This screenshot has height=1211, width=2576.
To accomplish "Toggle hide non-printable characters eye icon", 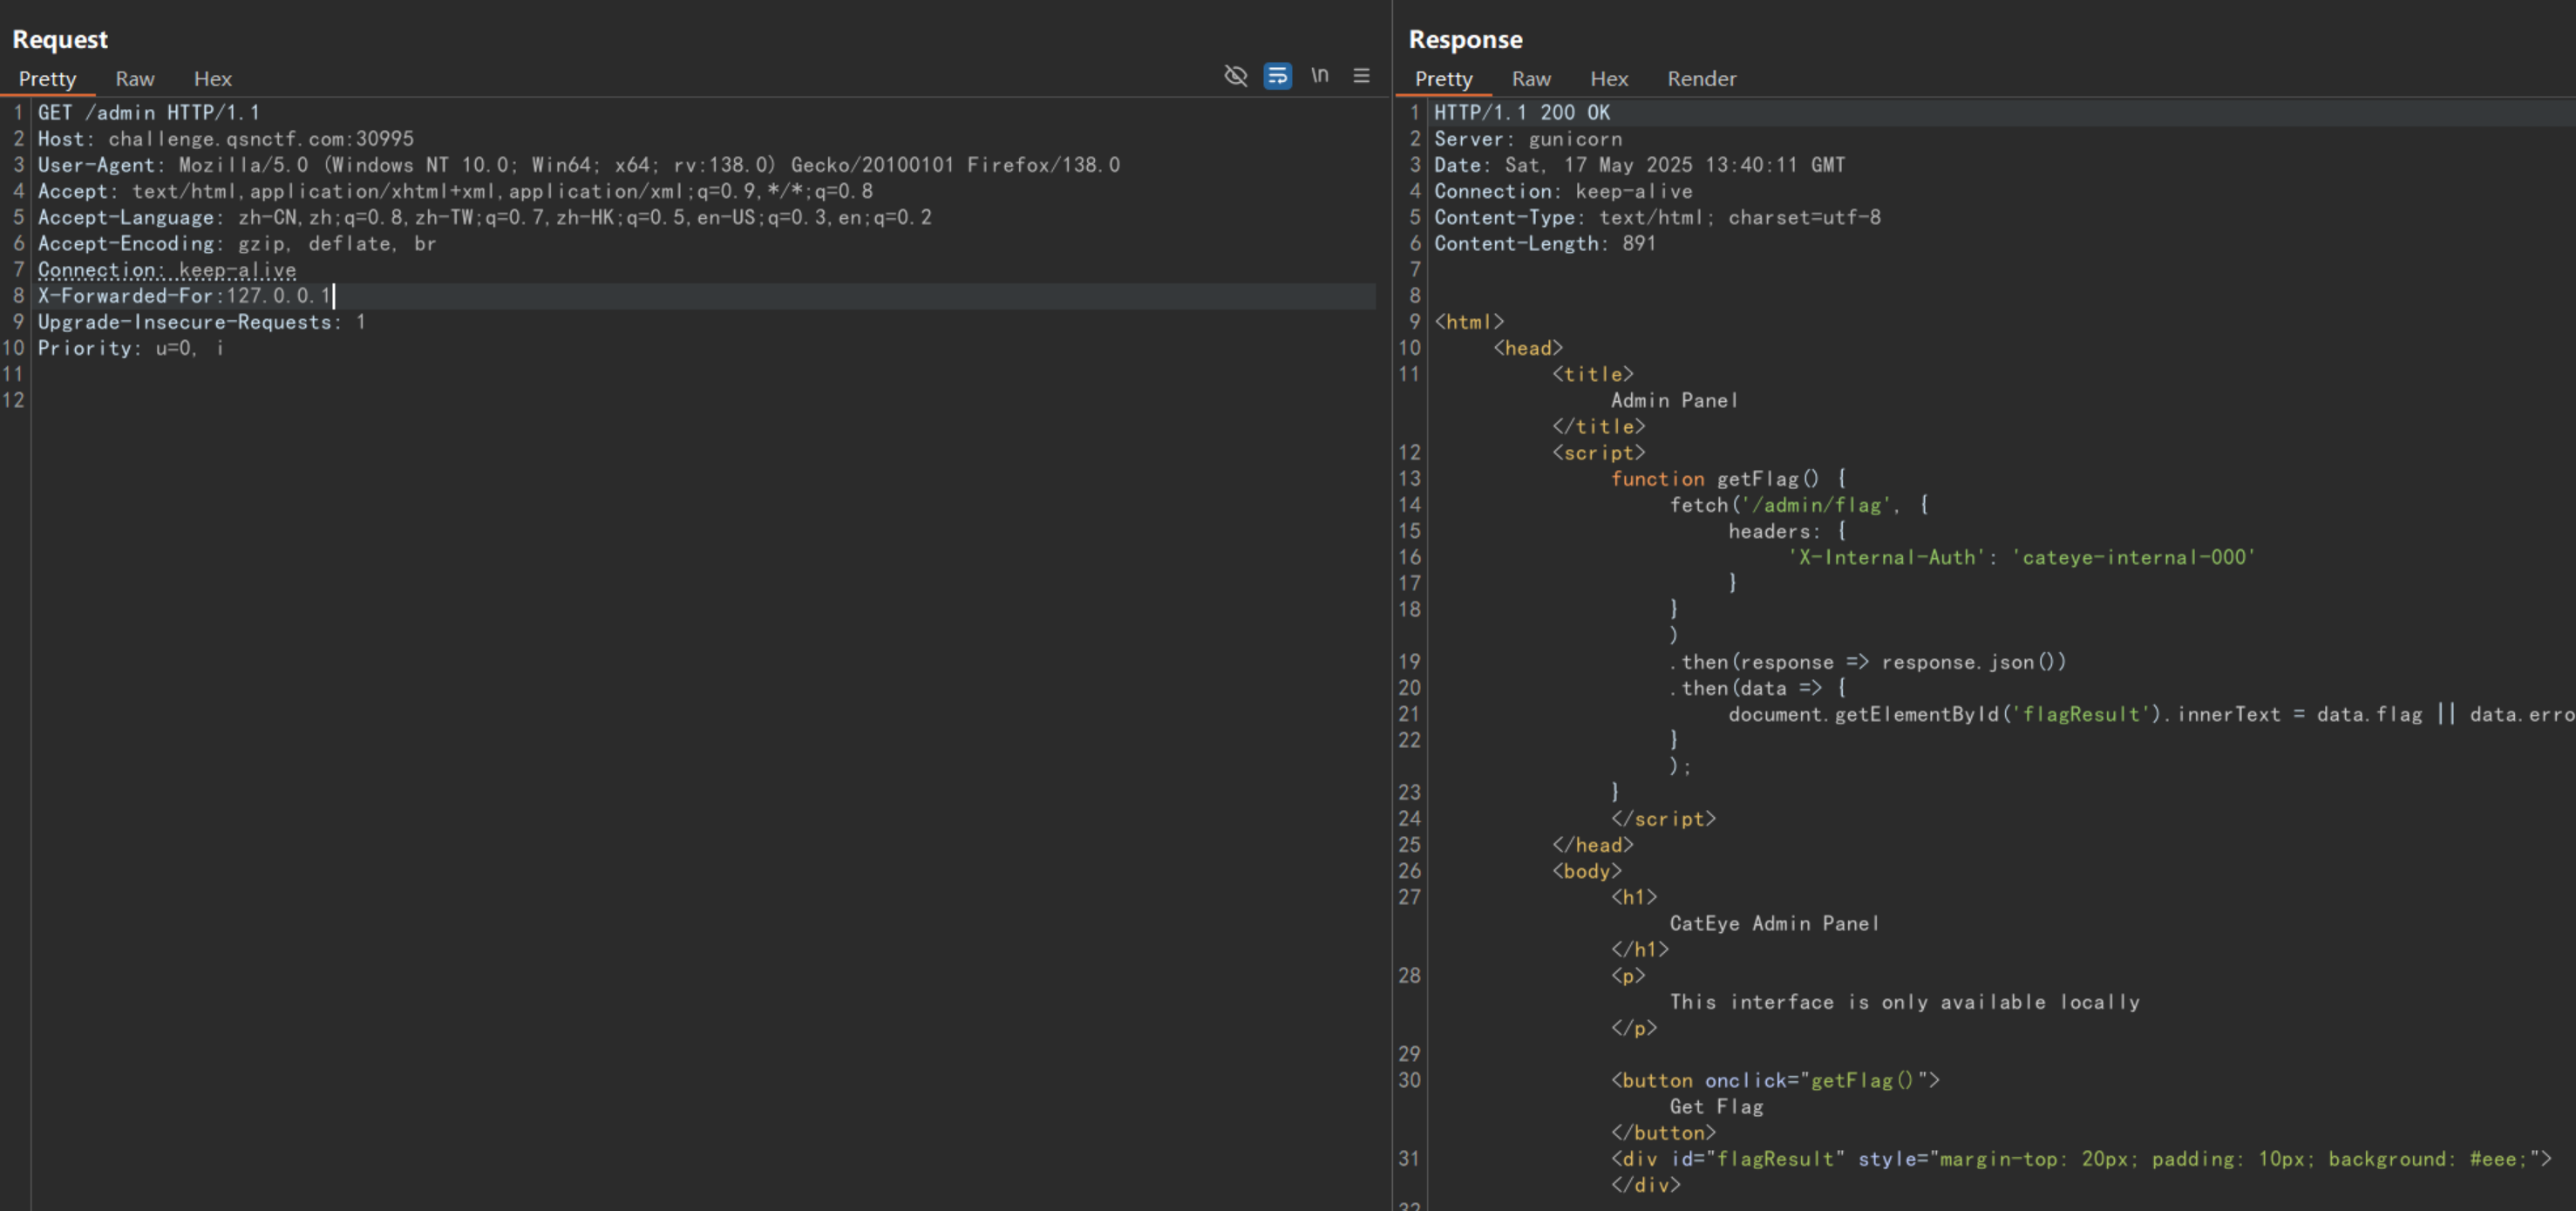I will click(x=1235, y=76).
